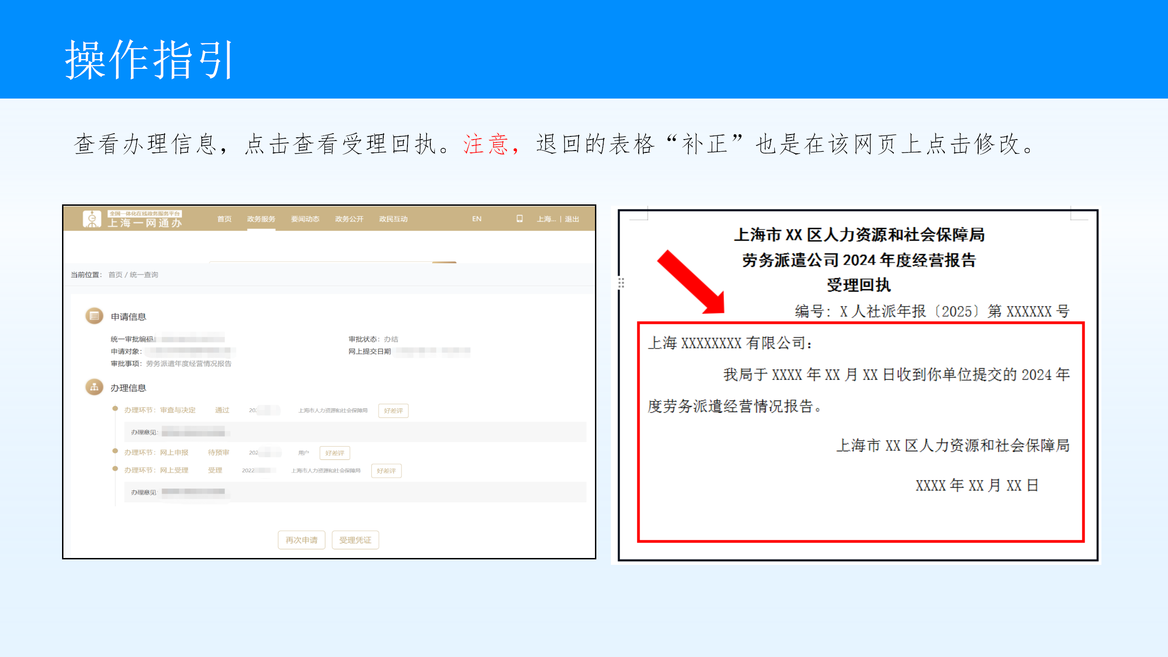Click the 办理信息 section icon

point(94,387)
